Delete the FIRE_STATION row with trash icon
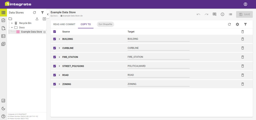This screenshot has width=256, height=120. click(x=242, y=57)
